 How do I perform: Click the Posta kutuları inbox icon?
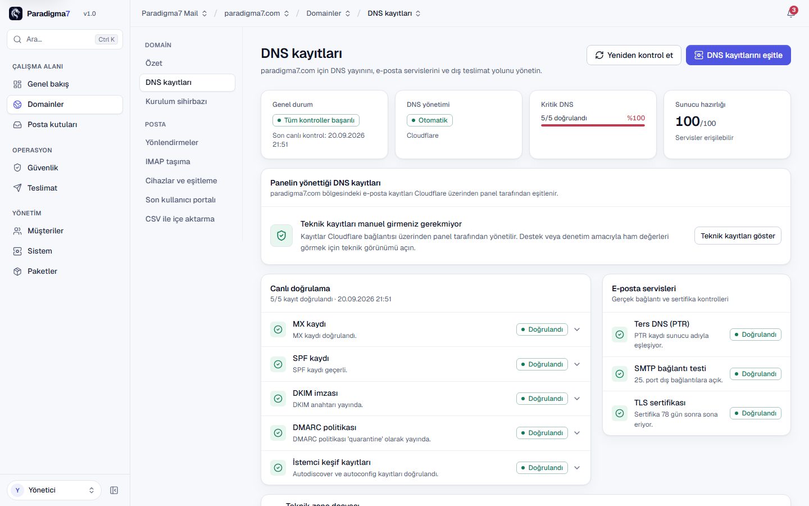pos(17,124)
